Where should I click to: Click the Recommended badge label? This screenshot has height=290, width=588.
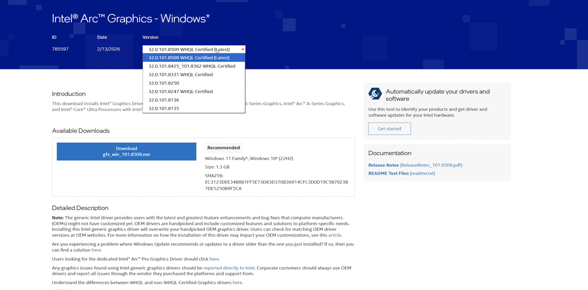click(223, 148)
